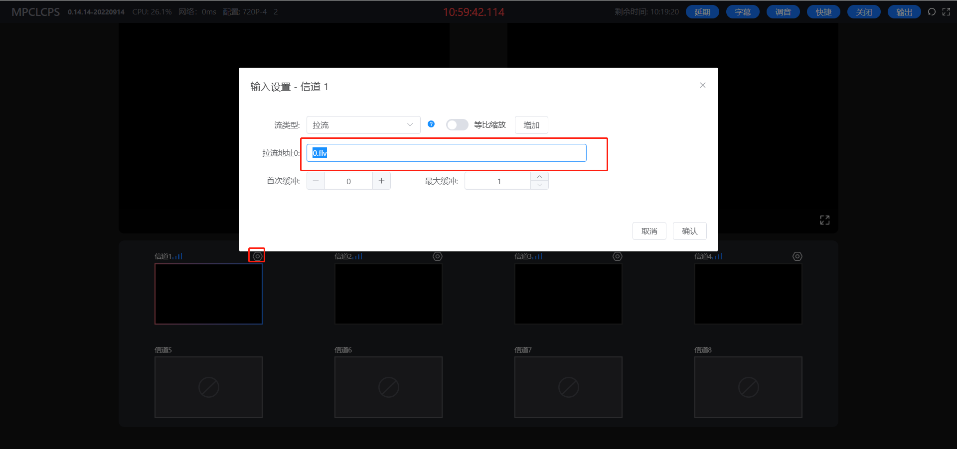Toggle fullscreen icon in top right corner
Image resolution: width=957 pixels, height=449 pixels.
click(x=946, y=12)
